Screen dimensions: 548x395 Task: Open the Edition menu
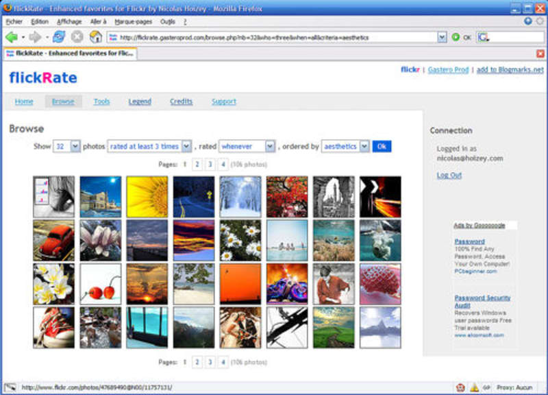[x=40, y=22]
